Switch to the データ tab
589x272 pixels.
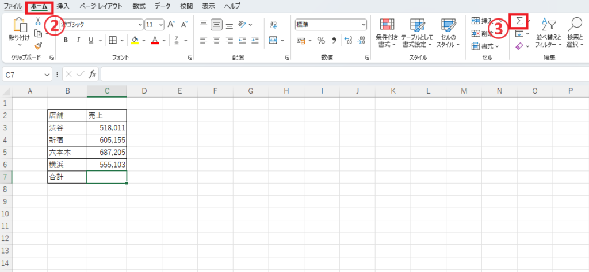pyautogui.click(x=162, y=6)
